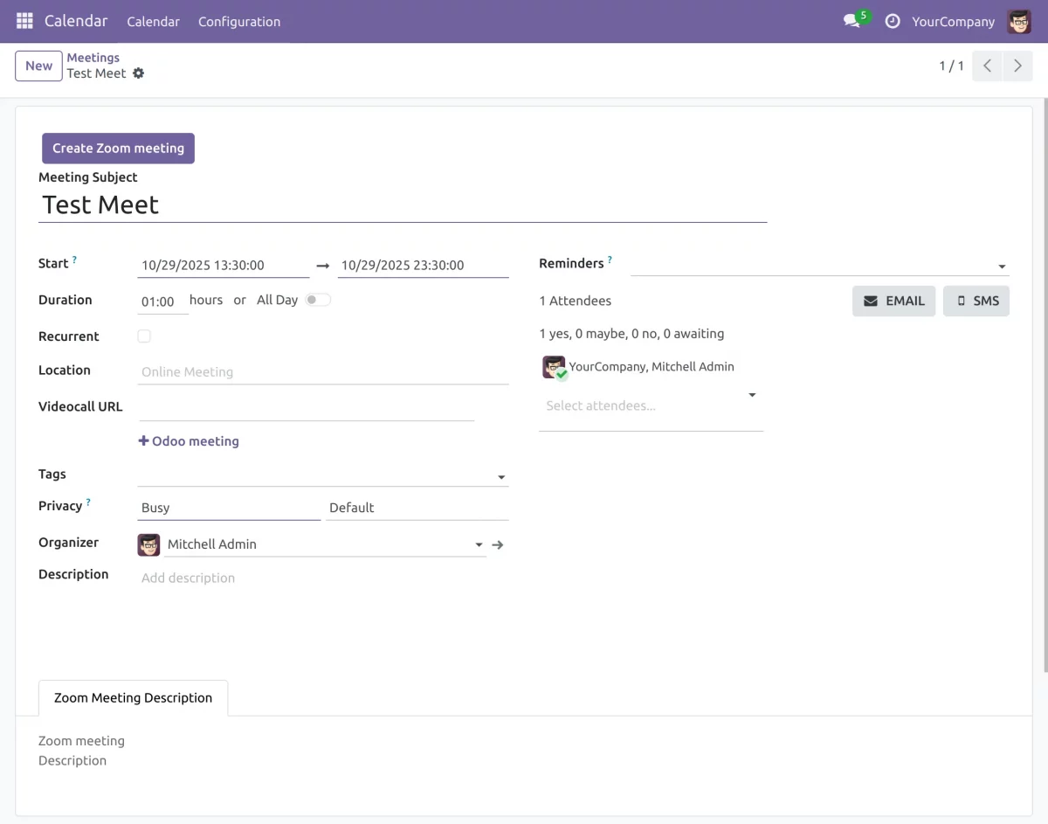Viewport: 1048px width, 824px height.
Task: Open the Privacy Default selector
Action: [x=417, y=508]
